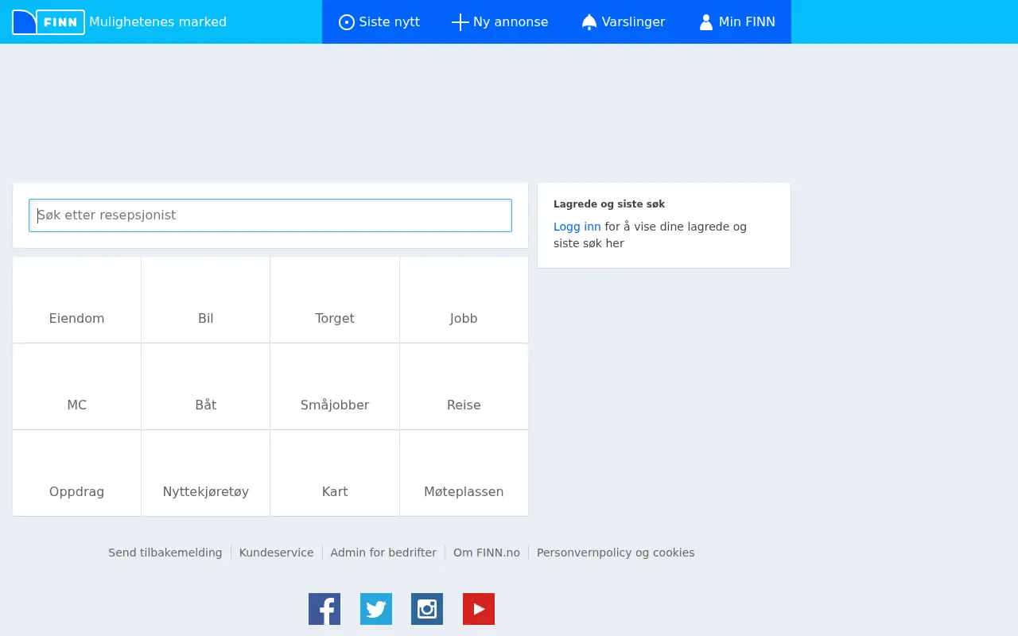Open the Reise travel tile
Image resolution: width=1018 pixels, height=636 pixels.
464,386
